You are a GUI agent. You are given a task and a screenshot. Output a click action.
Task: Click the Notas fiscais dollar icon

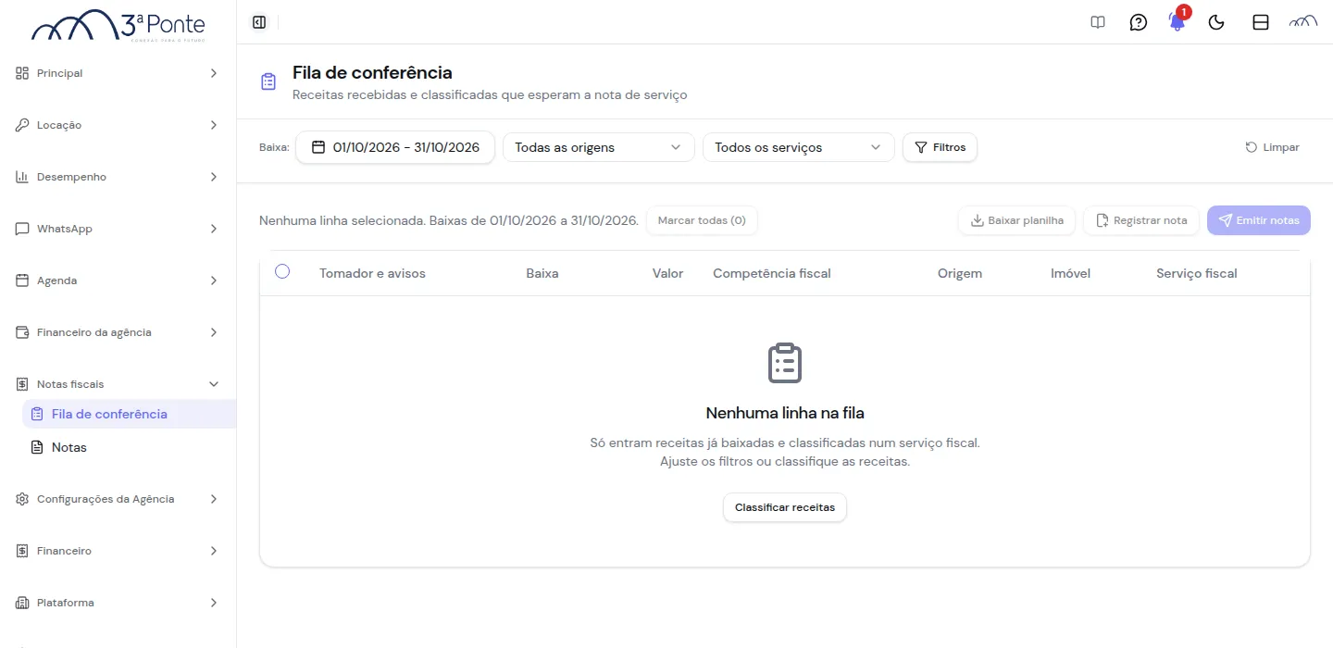point(22,384)
